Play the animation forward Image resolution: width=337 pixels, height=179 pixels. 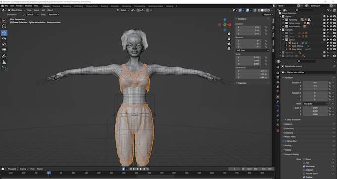click(141, 169)
